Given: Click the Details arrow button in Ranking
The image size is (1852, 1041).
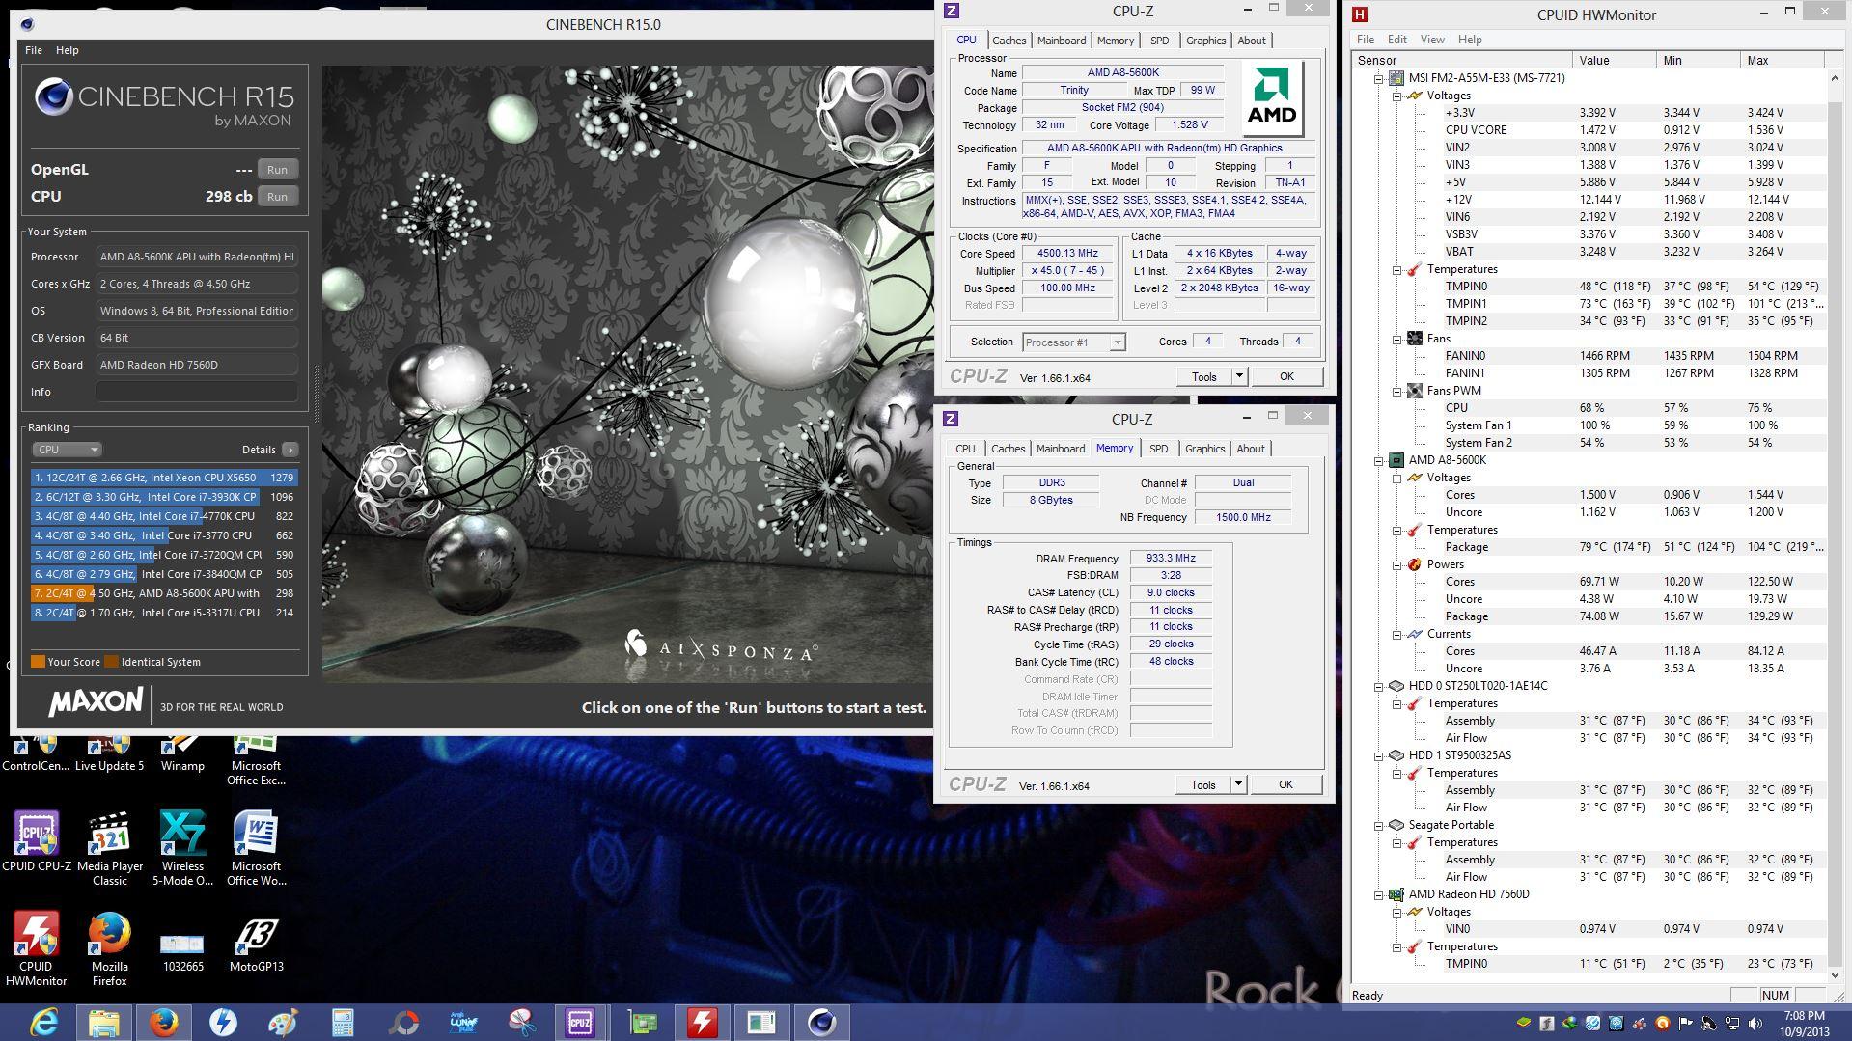Looking at the screenshot, I should coord(290,450).
